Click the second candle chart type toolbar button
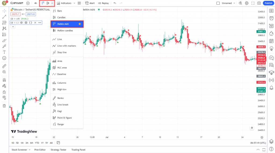 coord(48,3)
